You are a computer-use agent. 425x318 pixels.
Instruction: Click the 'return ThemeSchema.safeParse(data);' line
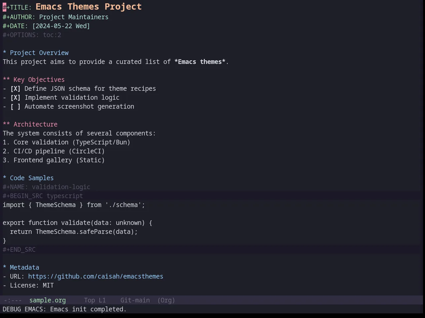click(74, 232)
